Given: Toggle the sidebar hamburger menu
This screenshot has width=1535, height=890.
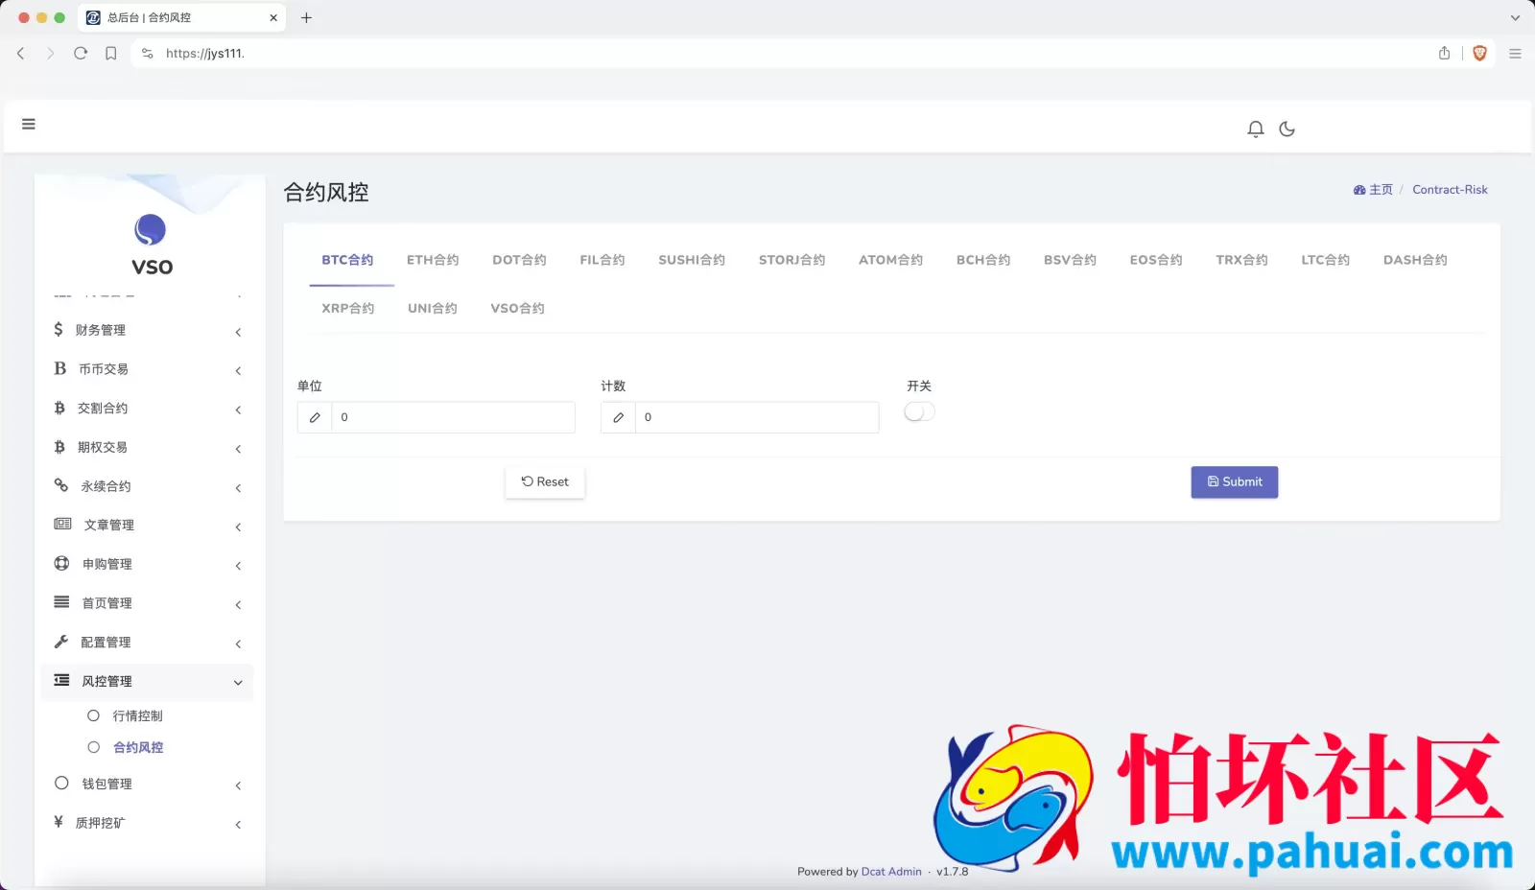Looking at the screenshot, I should point(29,124).
